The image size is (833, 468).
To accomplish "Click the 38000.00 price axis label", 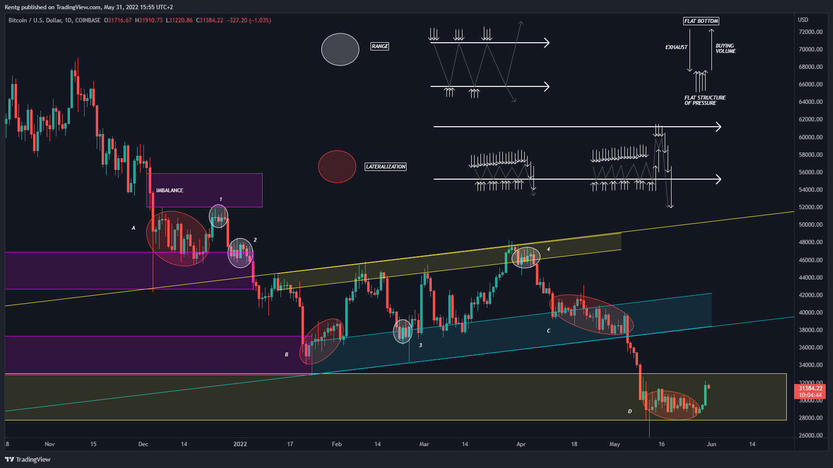I will 811,330.
